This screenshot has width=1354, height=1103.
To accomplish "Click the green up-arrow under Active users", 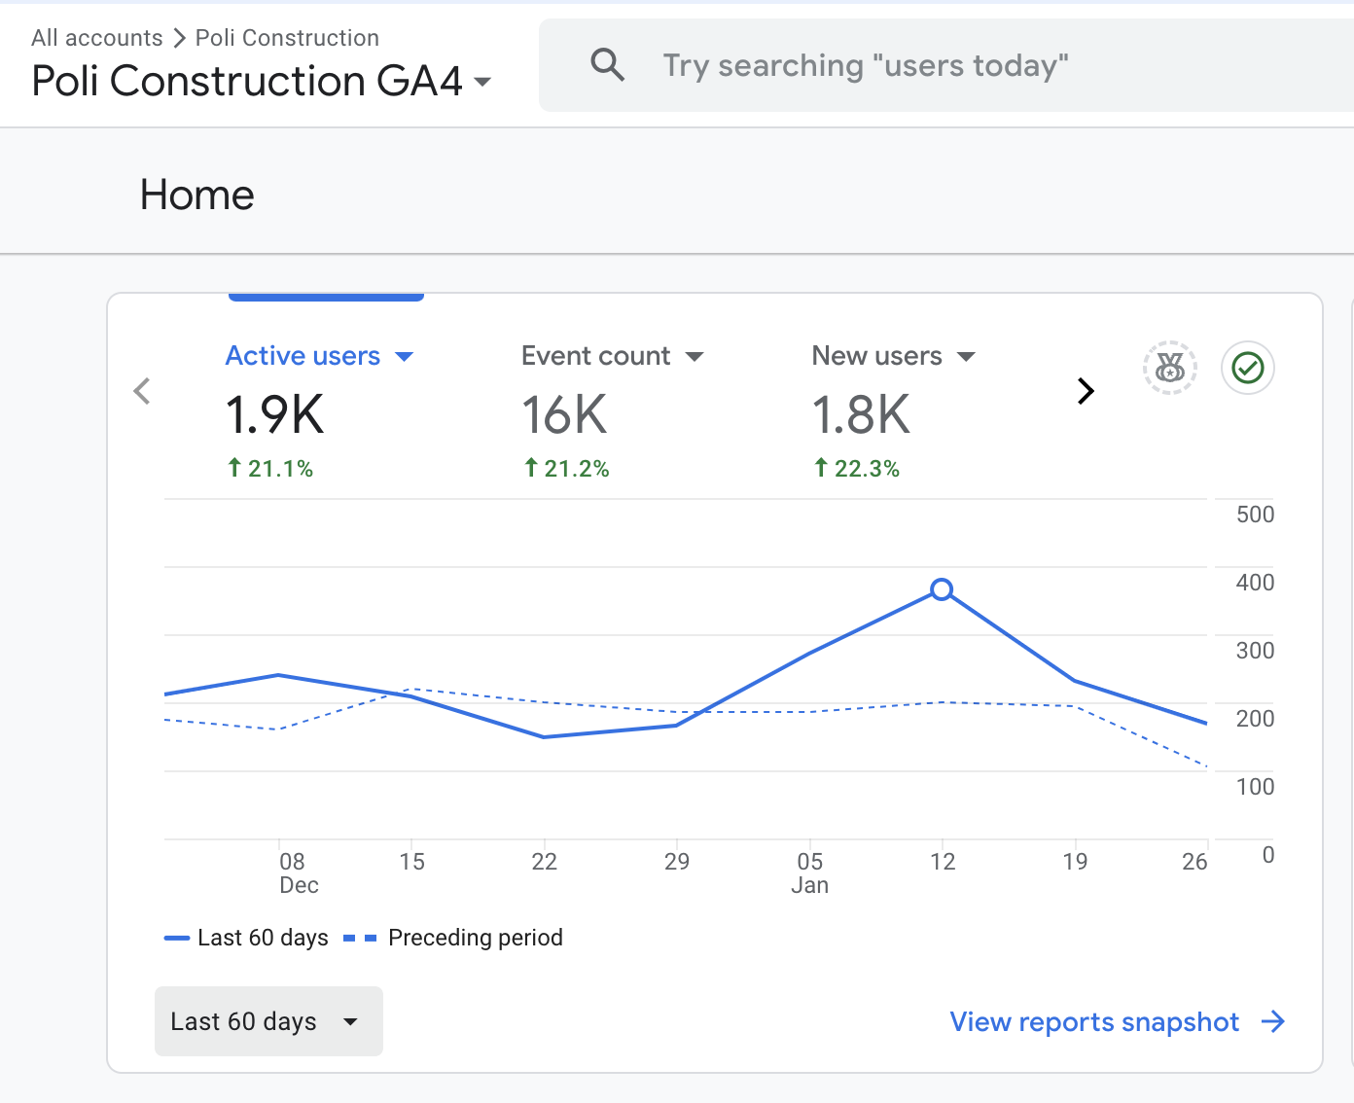I will tap(234, 468).
